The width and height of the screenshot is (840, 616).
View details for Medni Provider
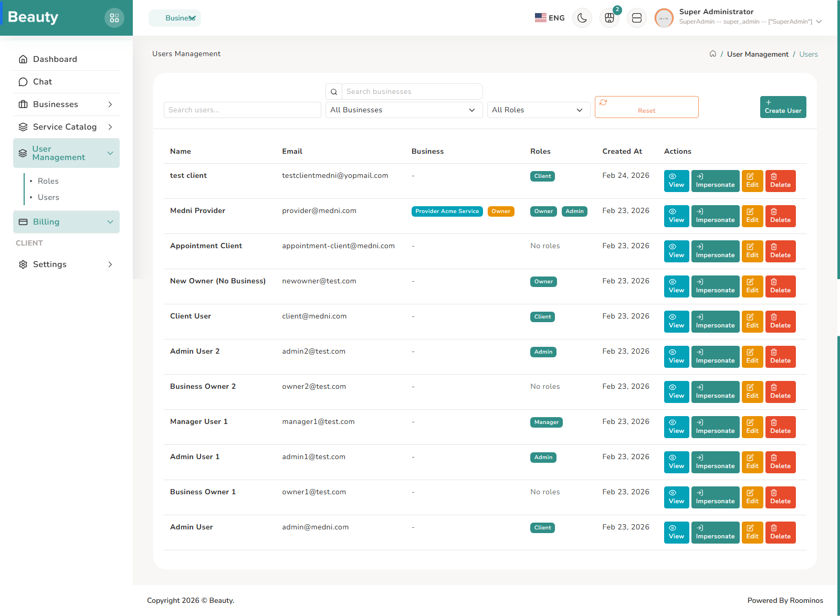coord(676,216)
